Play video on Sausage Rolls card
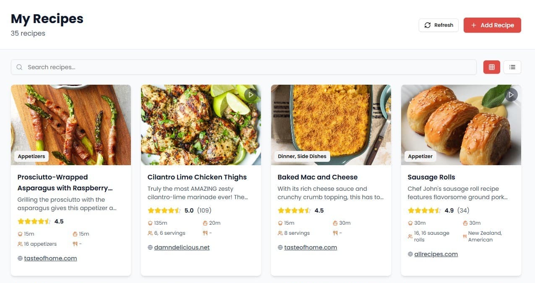Screen dimensions: 535x283 point(511,95)
